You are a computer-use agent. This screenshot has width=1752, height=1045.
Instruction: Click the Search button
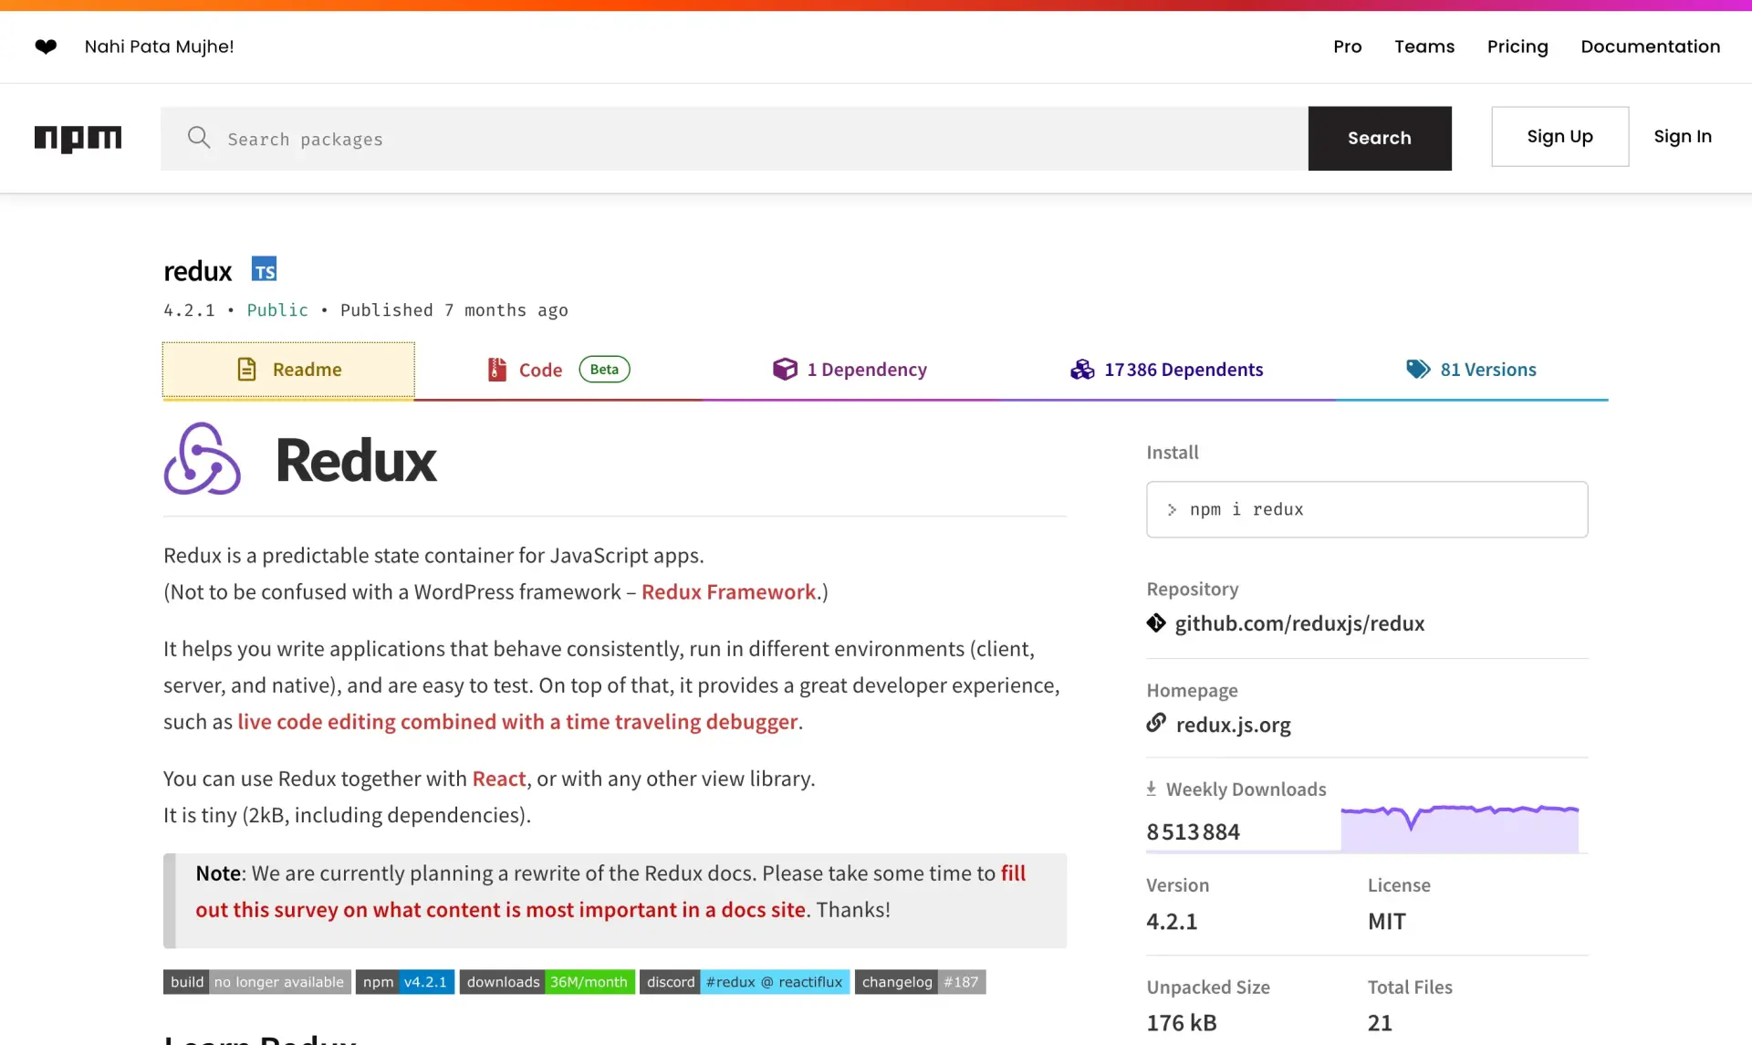pos(1380,138)
